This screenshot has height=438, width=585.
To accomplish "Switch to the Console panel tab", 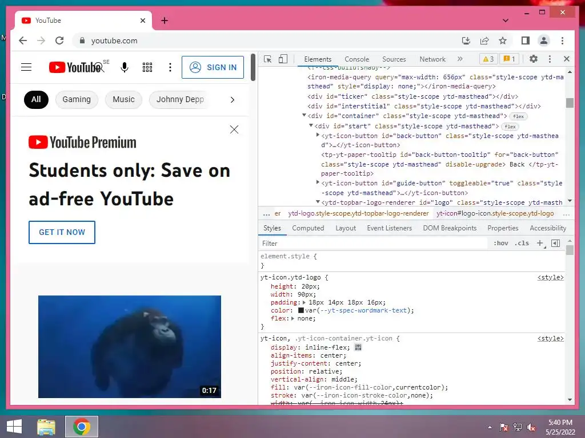I will [x=356, y=59].
